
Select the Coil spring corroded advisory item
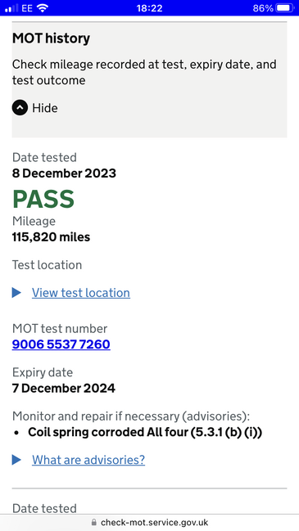(x=145, y=432)
